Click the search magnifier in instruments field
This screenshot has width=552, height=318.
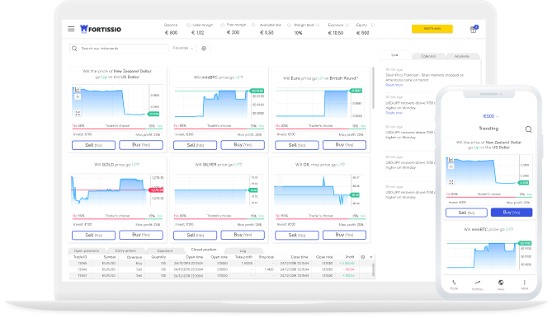(x=74, y=49)
